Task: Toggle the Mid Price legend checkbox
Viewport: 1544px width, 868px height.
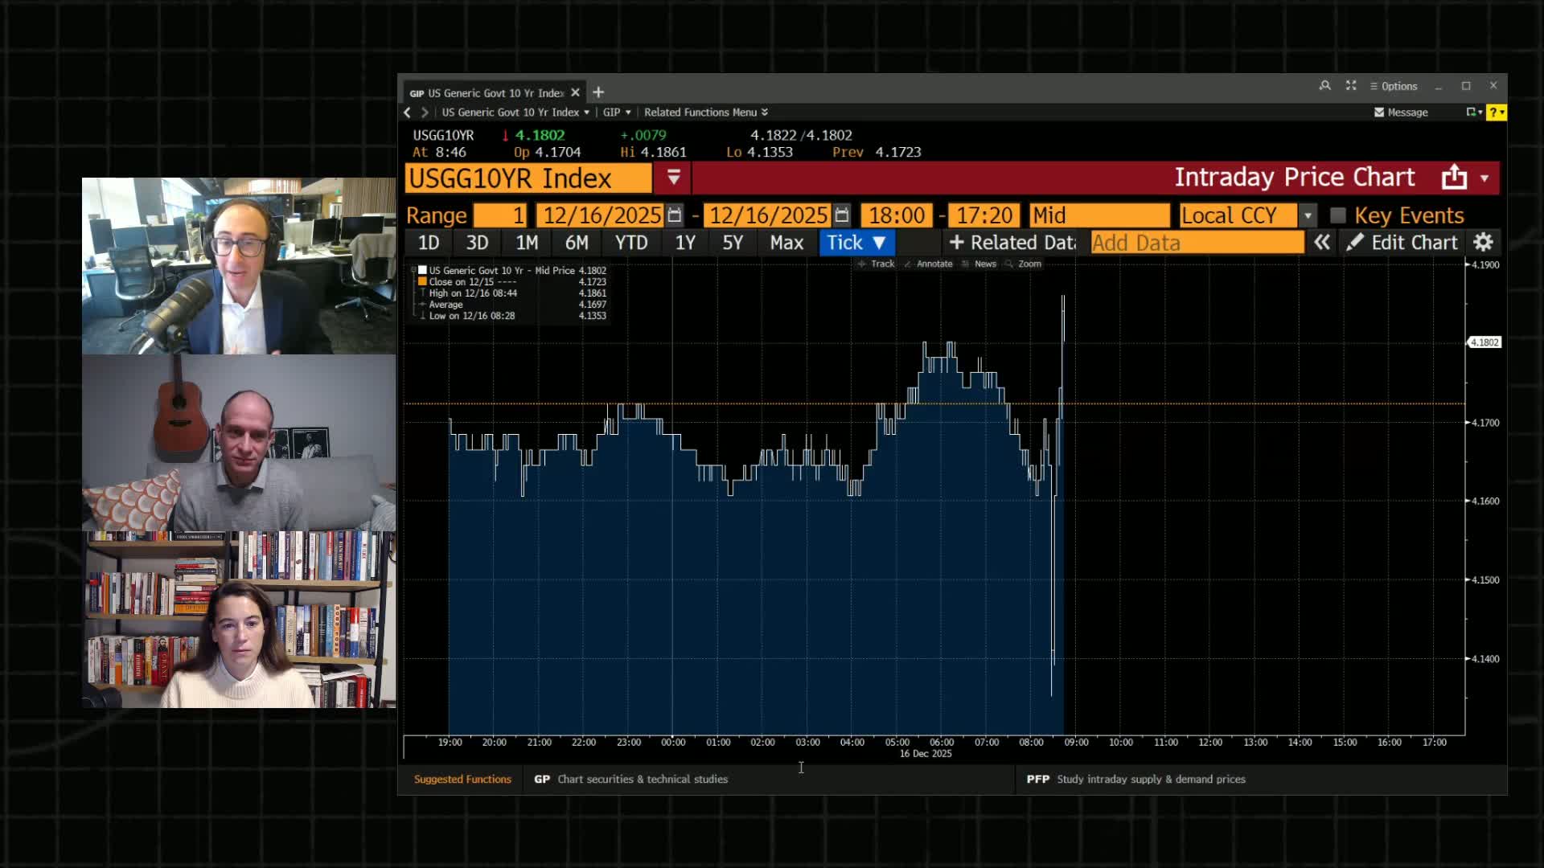Action: click(x=422, y=269)
